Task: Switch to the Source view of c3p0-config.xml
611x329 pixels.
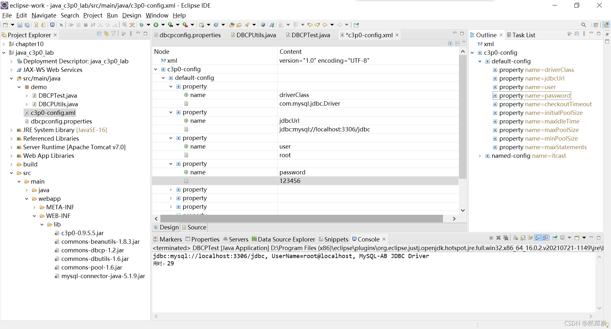Action: tap(196, 227)
